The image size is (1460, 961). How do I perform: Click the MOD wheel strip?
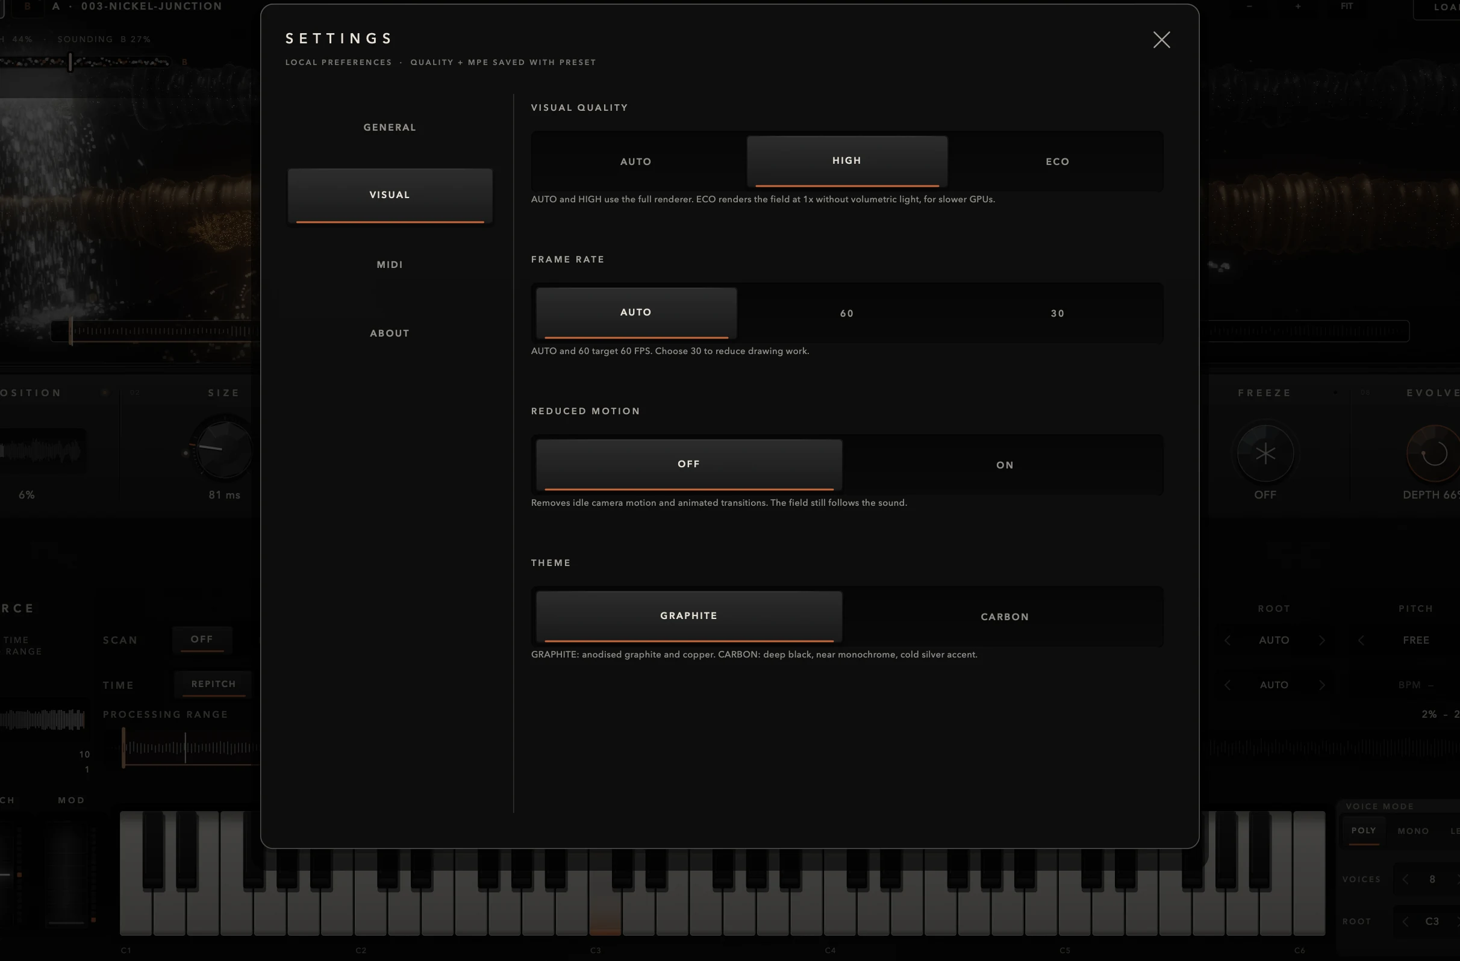(x=66, y=873)
